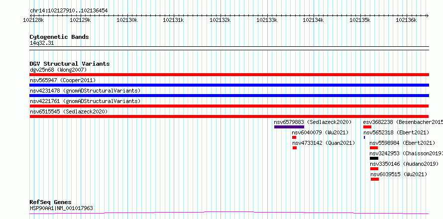443x219 pixels.
Task: Click the 102134k ruler tick label
Action: (x=313, y=20)
